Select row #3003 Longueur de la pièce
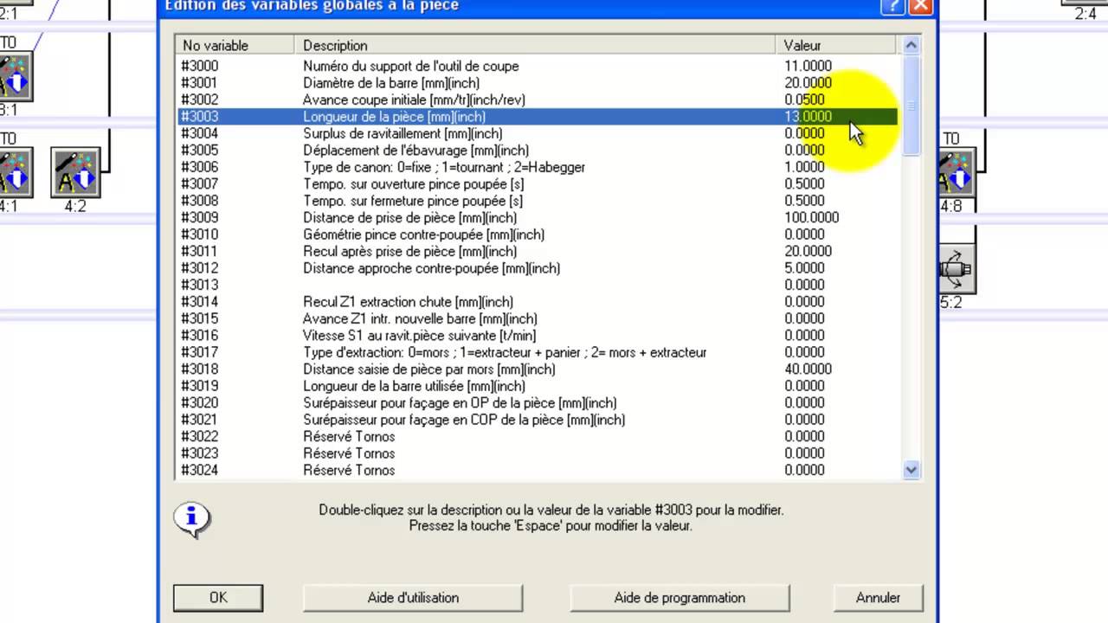The image size is (1108, 623). [538, 117]
